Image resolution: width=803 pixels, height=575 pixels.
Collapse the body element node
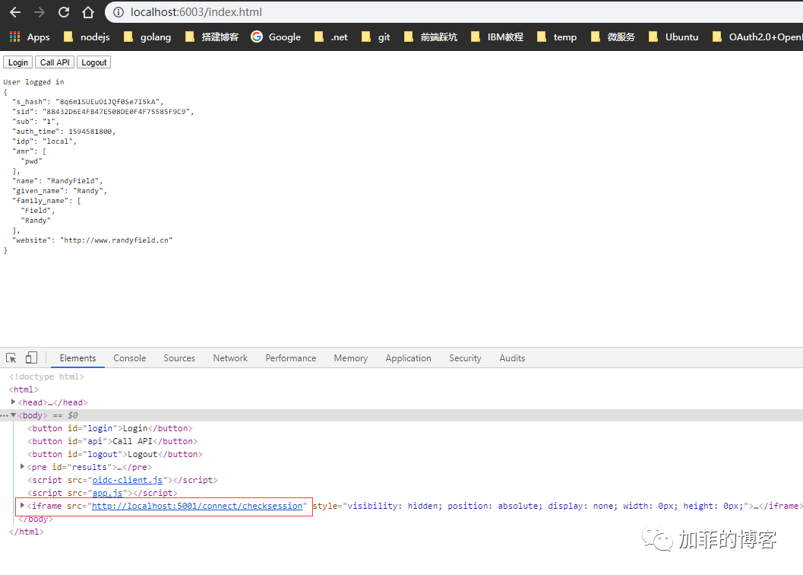(x=14, y=415)
